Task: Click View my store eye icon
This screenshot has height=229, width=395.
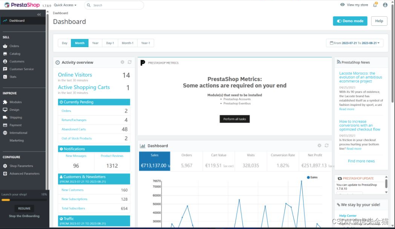Action: pyautogui.click(x=342, y=5)
